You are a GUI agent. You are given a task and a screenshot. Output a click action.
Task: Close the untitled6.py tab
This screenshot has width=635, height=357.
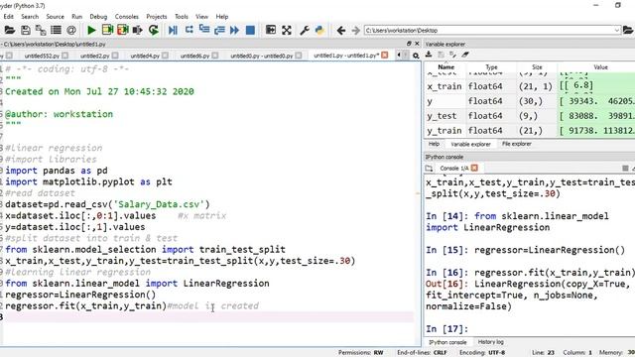point(215,56)
